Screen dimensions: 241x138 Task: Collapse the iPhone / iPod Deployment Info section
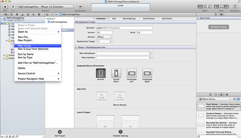[76, 48]
